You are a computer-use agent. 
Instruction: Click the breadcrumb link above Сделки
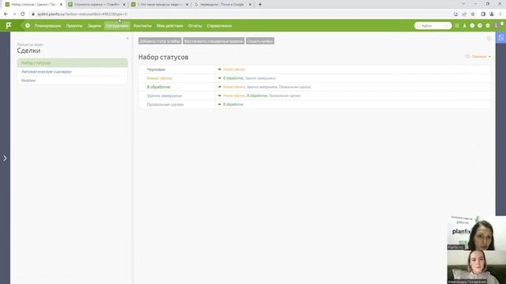[x=30, y=44]
